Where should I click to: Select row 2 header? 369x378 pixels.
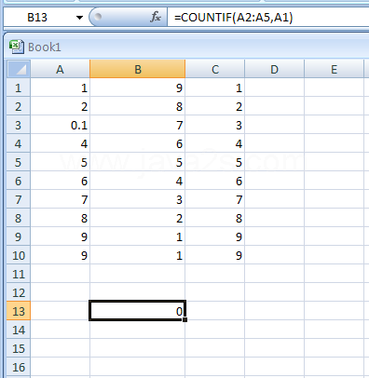coord(19,106)
